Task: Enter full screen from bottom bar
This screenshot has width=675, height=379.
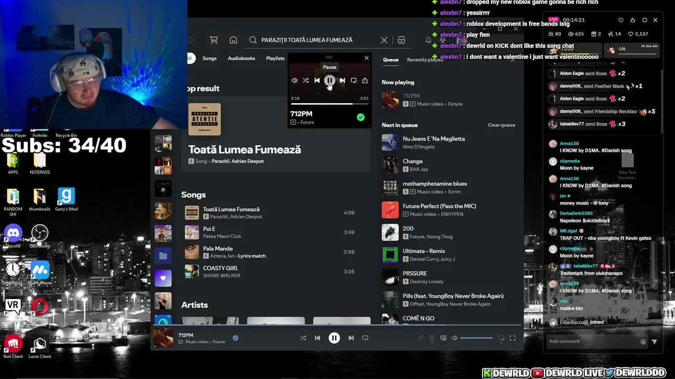Action: point(513,338)
